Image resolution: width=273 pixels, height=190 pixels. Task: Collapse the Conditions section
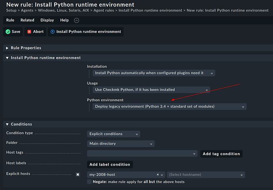[19, 124]
